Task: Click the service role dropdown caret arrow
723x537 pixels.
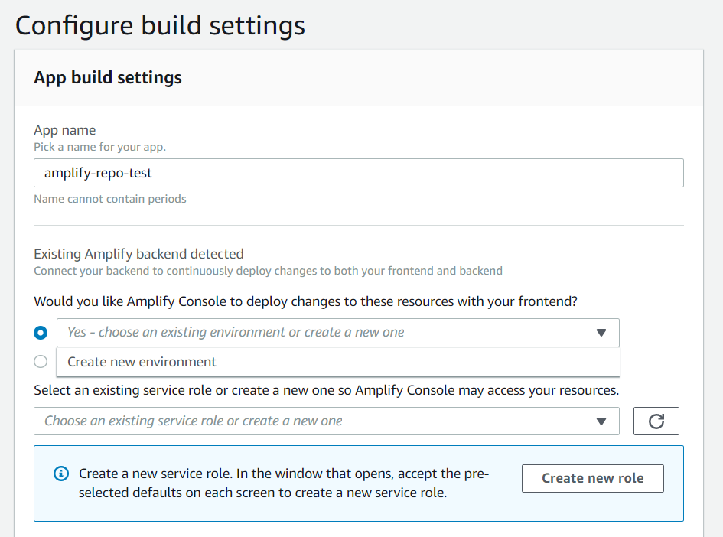Action: click(x=601, y=421)
